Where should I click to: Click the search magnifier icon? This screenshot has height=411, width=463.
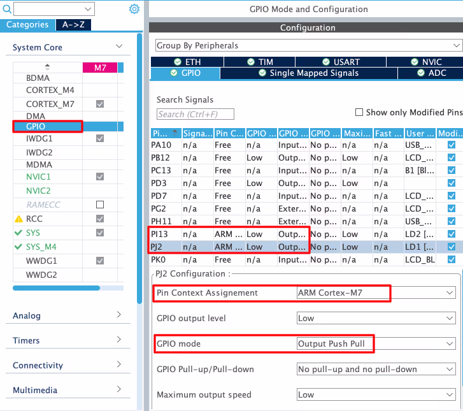click(6, 9)
